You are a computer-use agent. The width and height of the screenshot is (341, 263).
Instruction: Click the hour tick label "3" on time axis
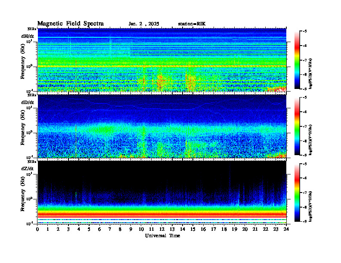tap(68, 229)
